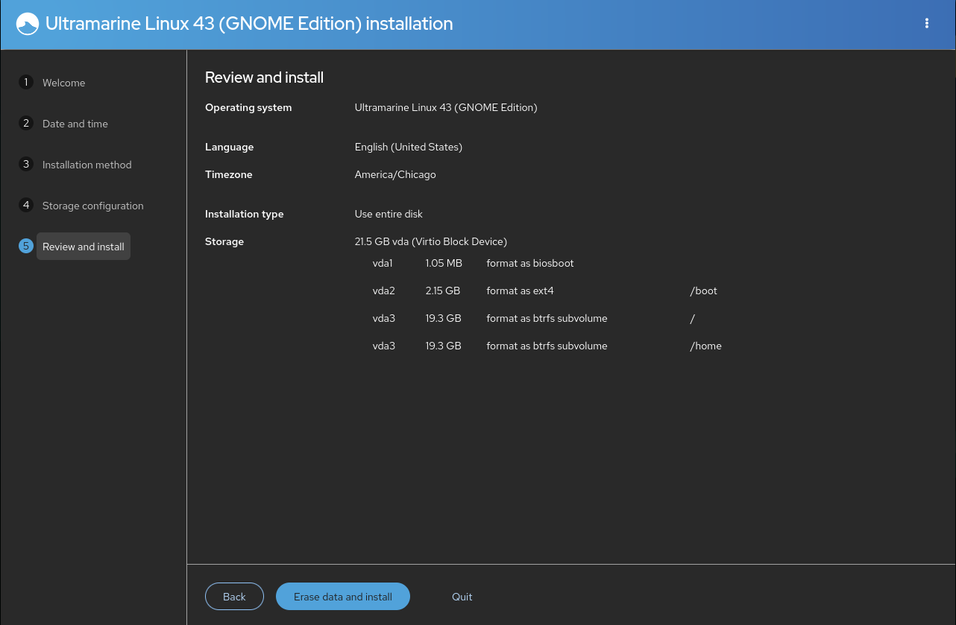Image resolution: width=956 pixels, height=625 pixels.
Task: Go to the Installation method step
Action: coord(87,165)
